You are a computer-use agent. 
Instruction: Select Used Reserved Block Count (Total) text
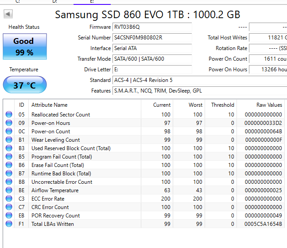[x=71, y=148]
